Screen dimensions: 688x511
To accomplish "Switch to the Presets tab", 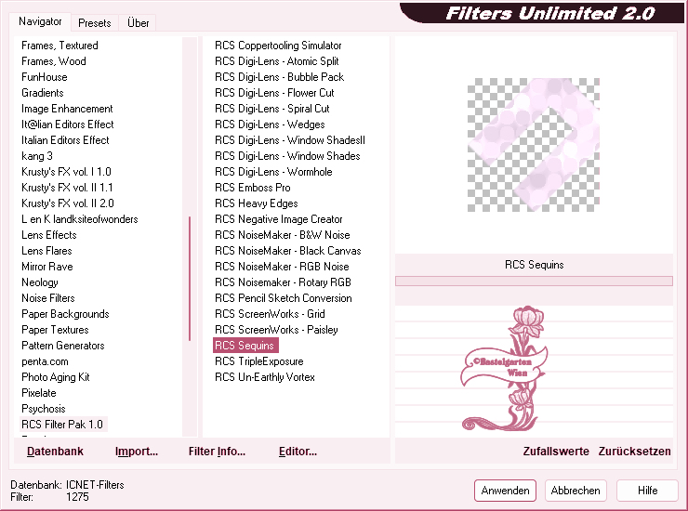I will (x=94, y=23).
